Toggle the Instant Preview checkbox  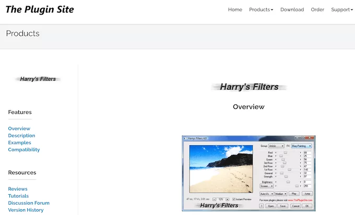pyautogui.click(x=234, y=199)
